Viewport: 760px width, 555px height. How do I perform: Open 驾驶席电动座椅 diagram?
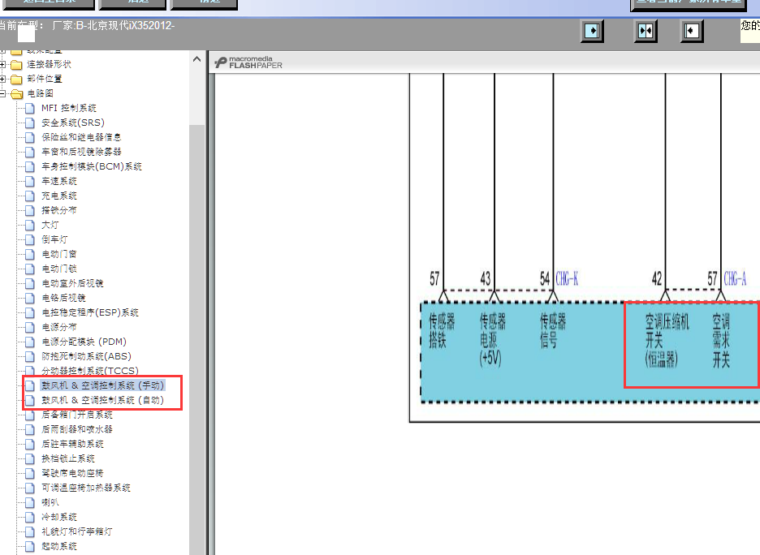click(x=73, y=473)
